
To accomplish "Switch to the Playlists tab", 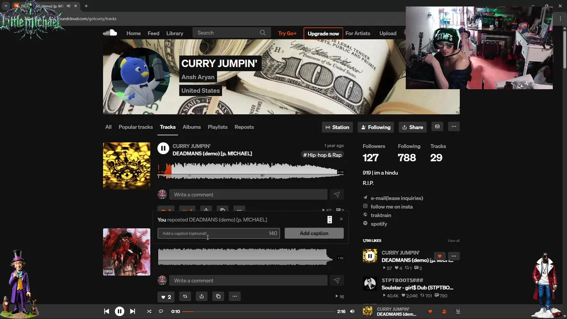I will coord(217,127).
